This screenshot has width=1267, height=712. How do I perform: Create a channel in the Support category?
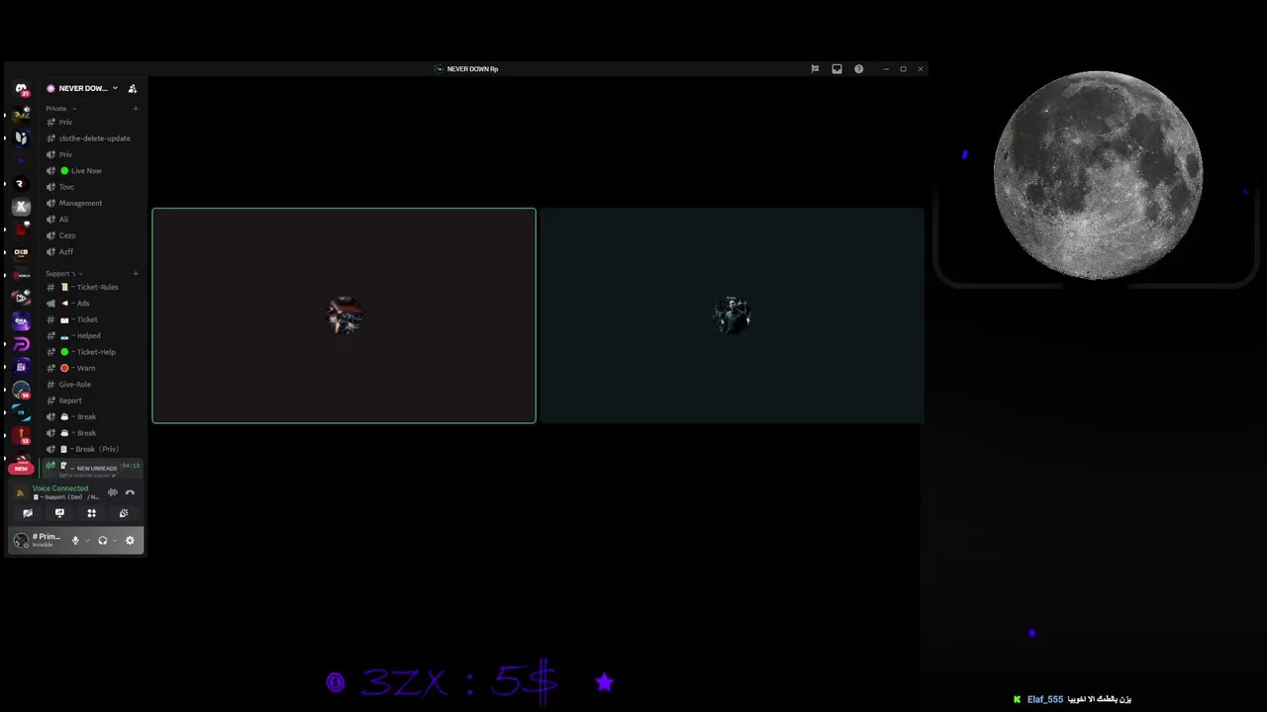(x=136, y=273)
